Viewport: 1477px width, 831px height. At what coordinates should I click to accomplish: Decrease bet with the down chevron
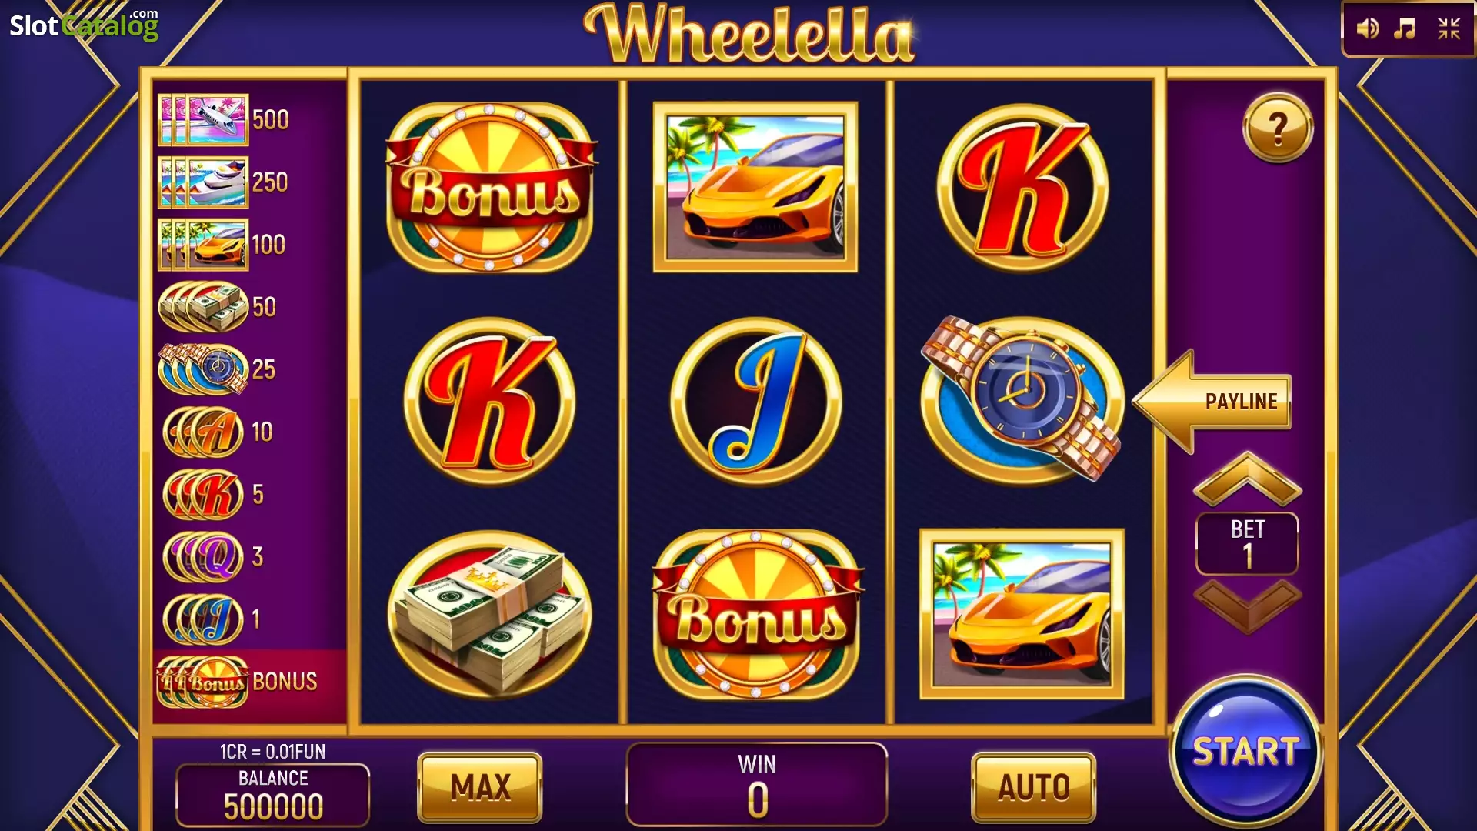click(x=1247, y=606)
